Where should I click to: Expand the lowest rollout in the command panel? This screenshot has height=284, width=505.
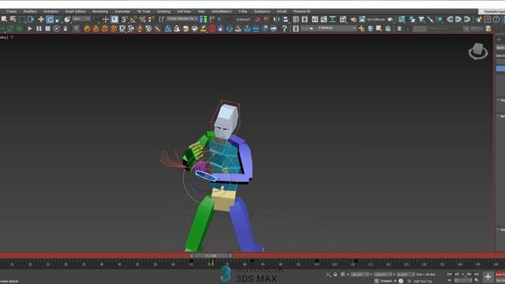(499, 230)
